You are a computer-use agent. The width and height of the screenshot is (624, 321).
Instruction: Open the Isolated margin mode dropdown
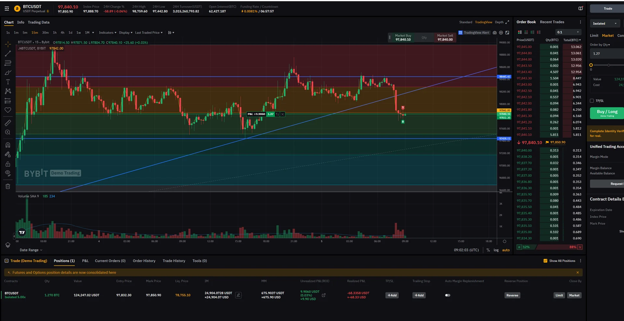point(605,23)
